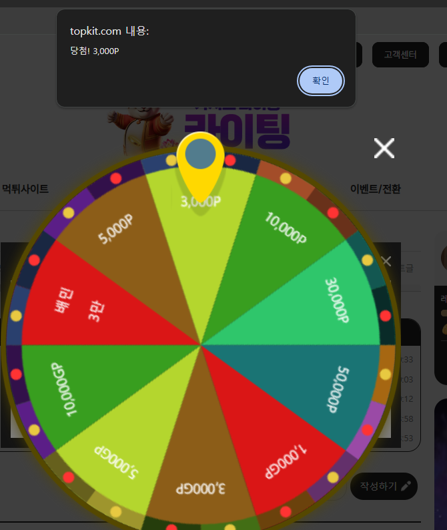This screenshot has width=447, height=530.
Task: Select the 먹튀사이트 menu item
Action: tap(25, 189)
